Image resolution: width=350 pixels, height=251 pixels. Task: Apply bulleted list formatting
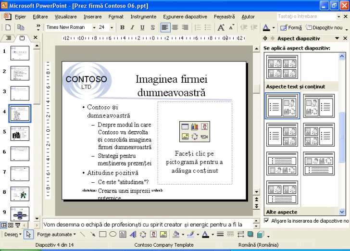pos(208,27)
